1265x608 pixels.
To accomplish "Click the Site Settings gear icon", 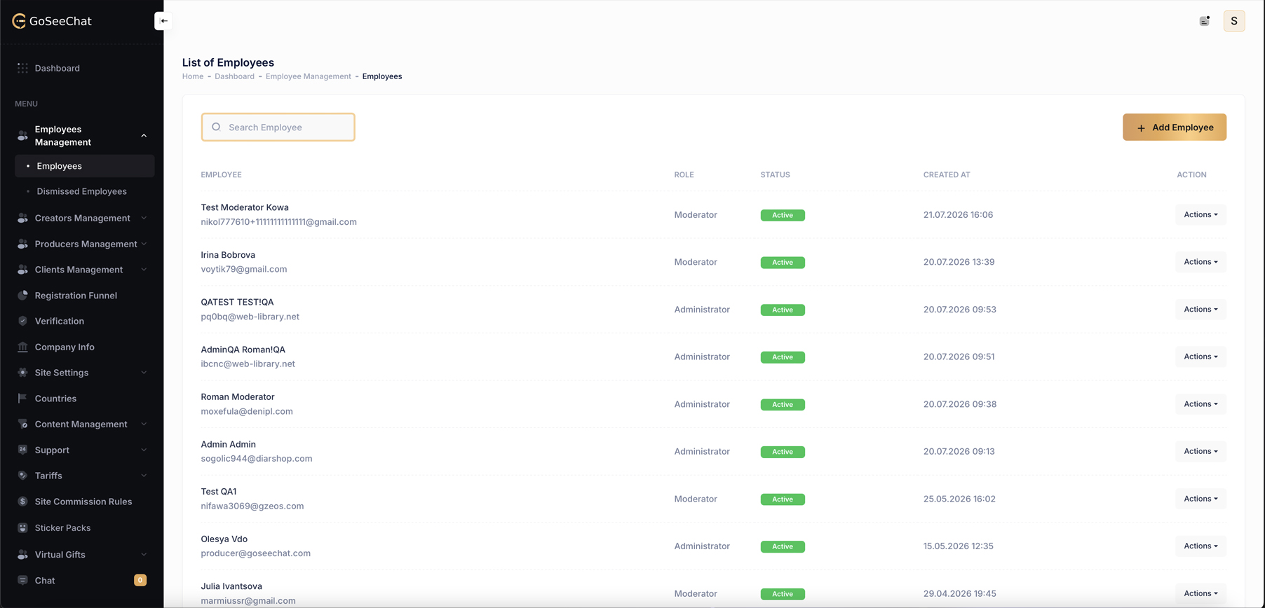I will 22,373.
